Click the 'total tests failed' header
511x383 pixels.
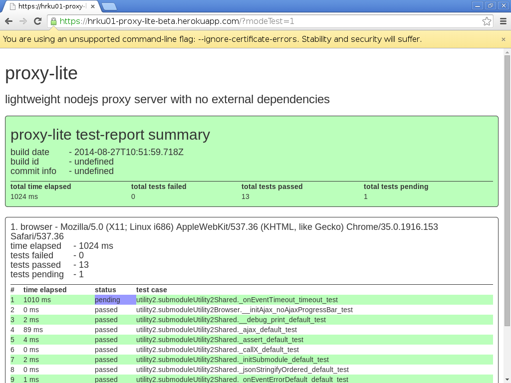(159, 187)
